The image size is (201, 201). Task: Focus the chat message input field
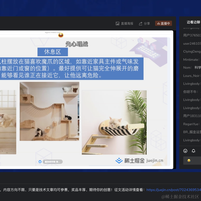(192, 161)
